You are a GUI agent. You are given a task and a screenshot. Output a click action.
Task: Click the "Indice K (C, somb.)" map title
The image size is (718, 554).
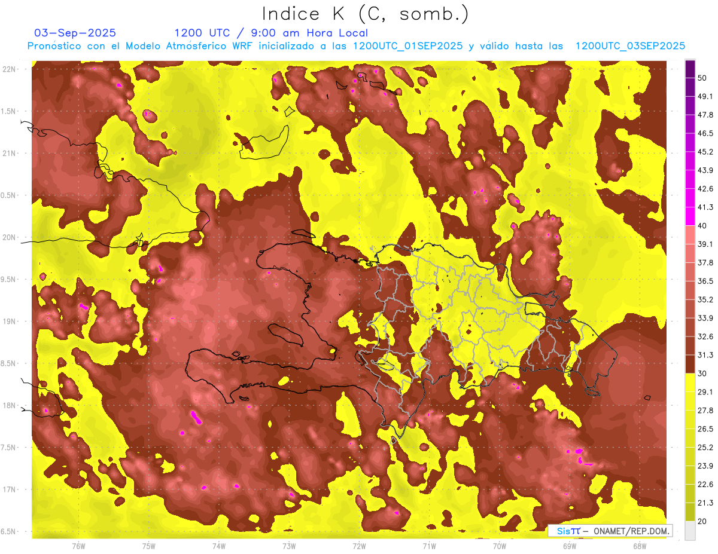tap(366, 14)
